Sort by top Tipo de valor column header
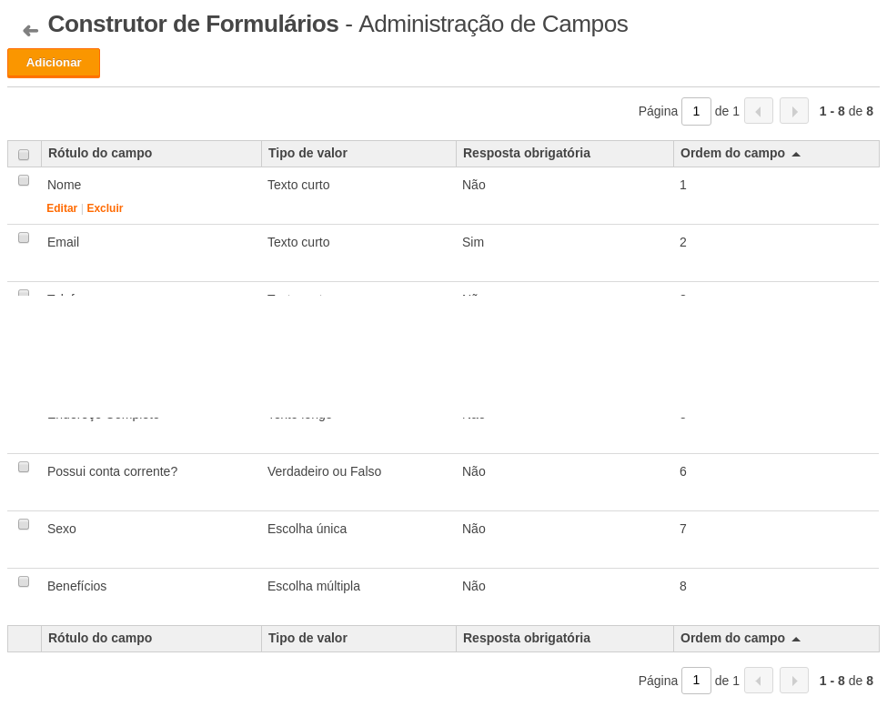The height and width of the screenshot is (717, 887). tap(307, 153)
